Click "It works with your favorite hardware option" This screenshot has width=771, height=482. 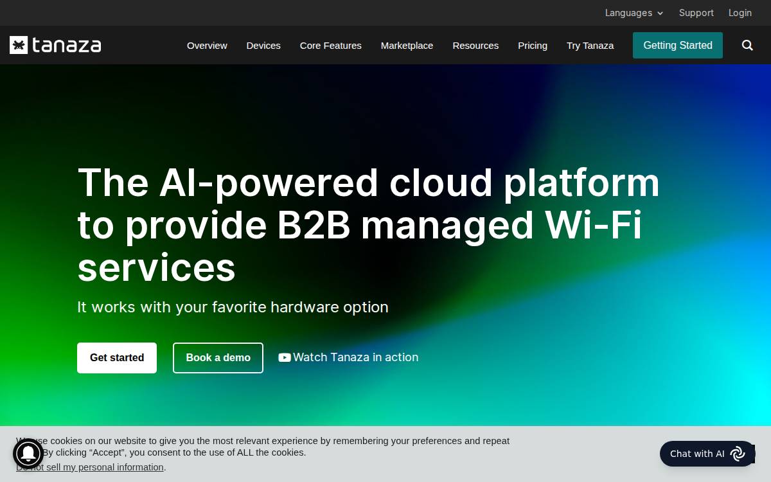(233, 307)
